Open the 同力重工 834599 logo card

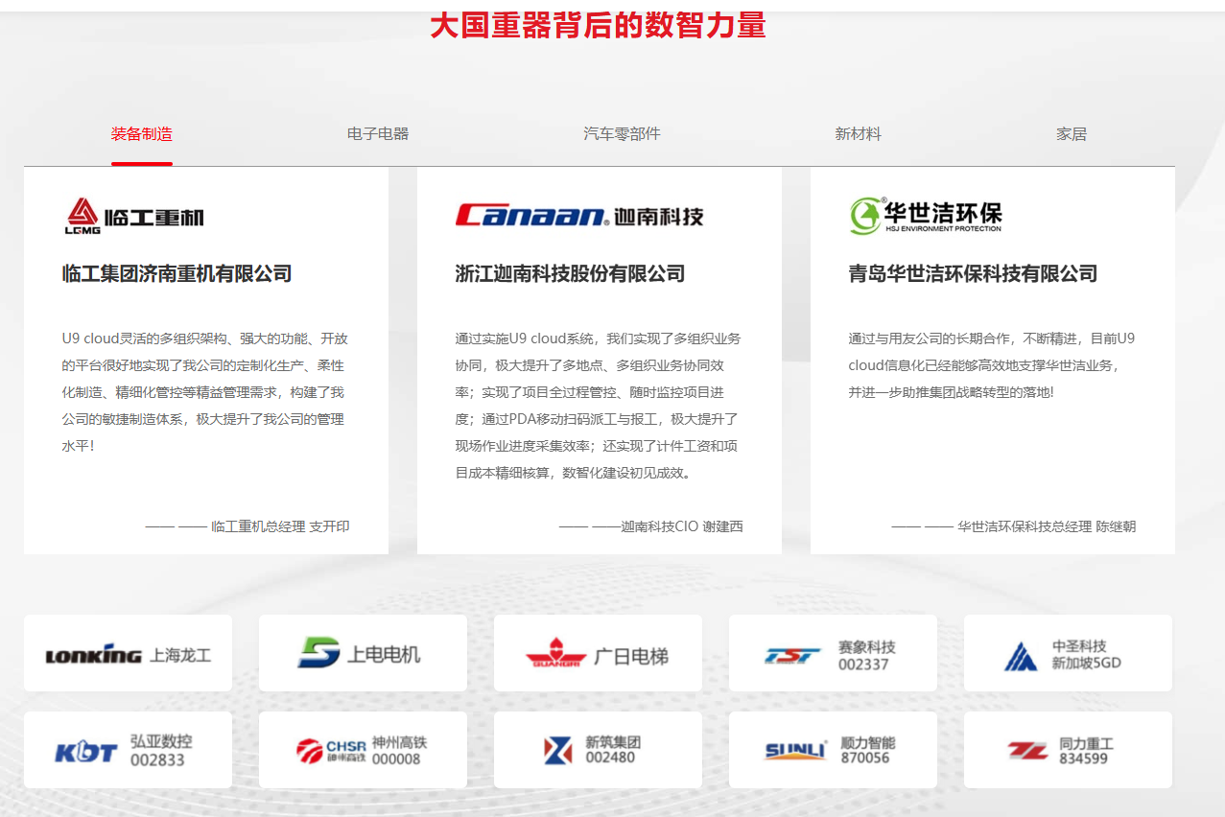point(1068,751)
